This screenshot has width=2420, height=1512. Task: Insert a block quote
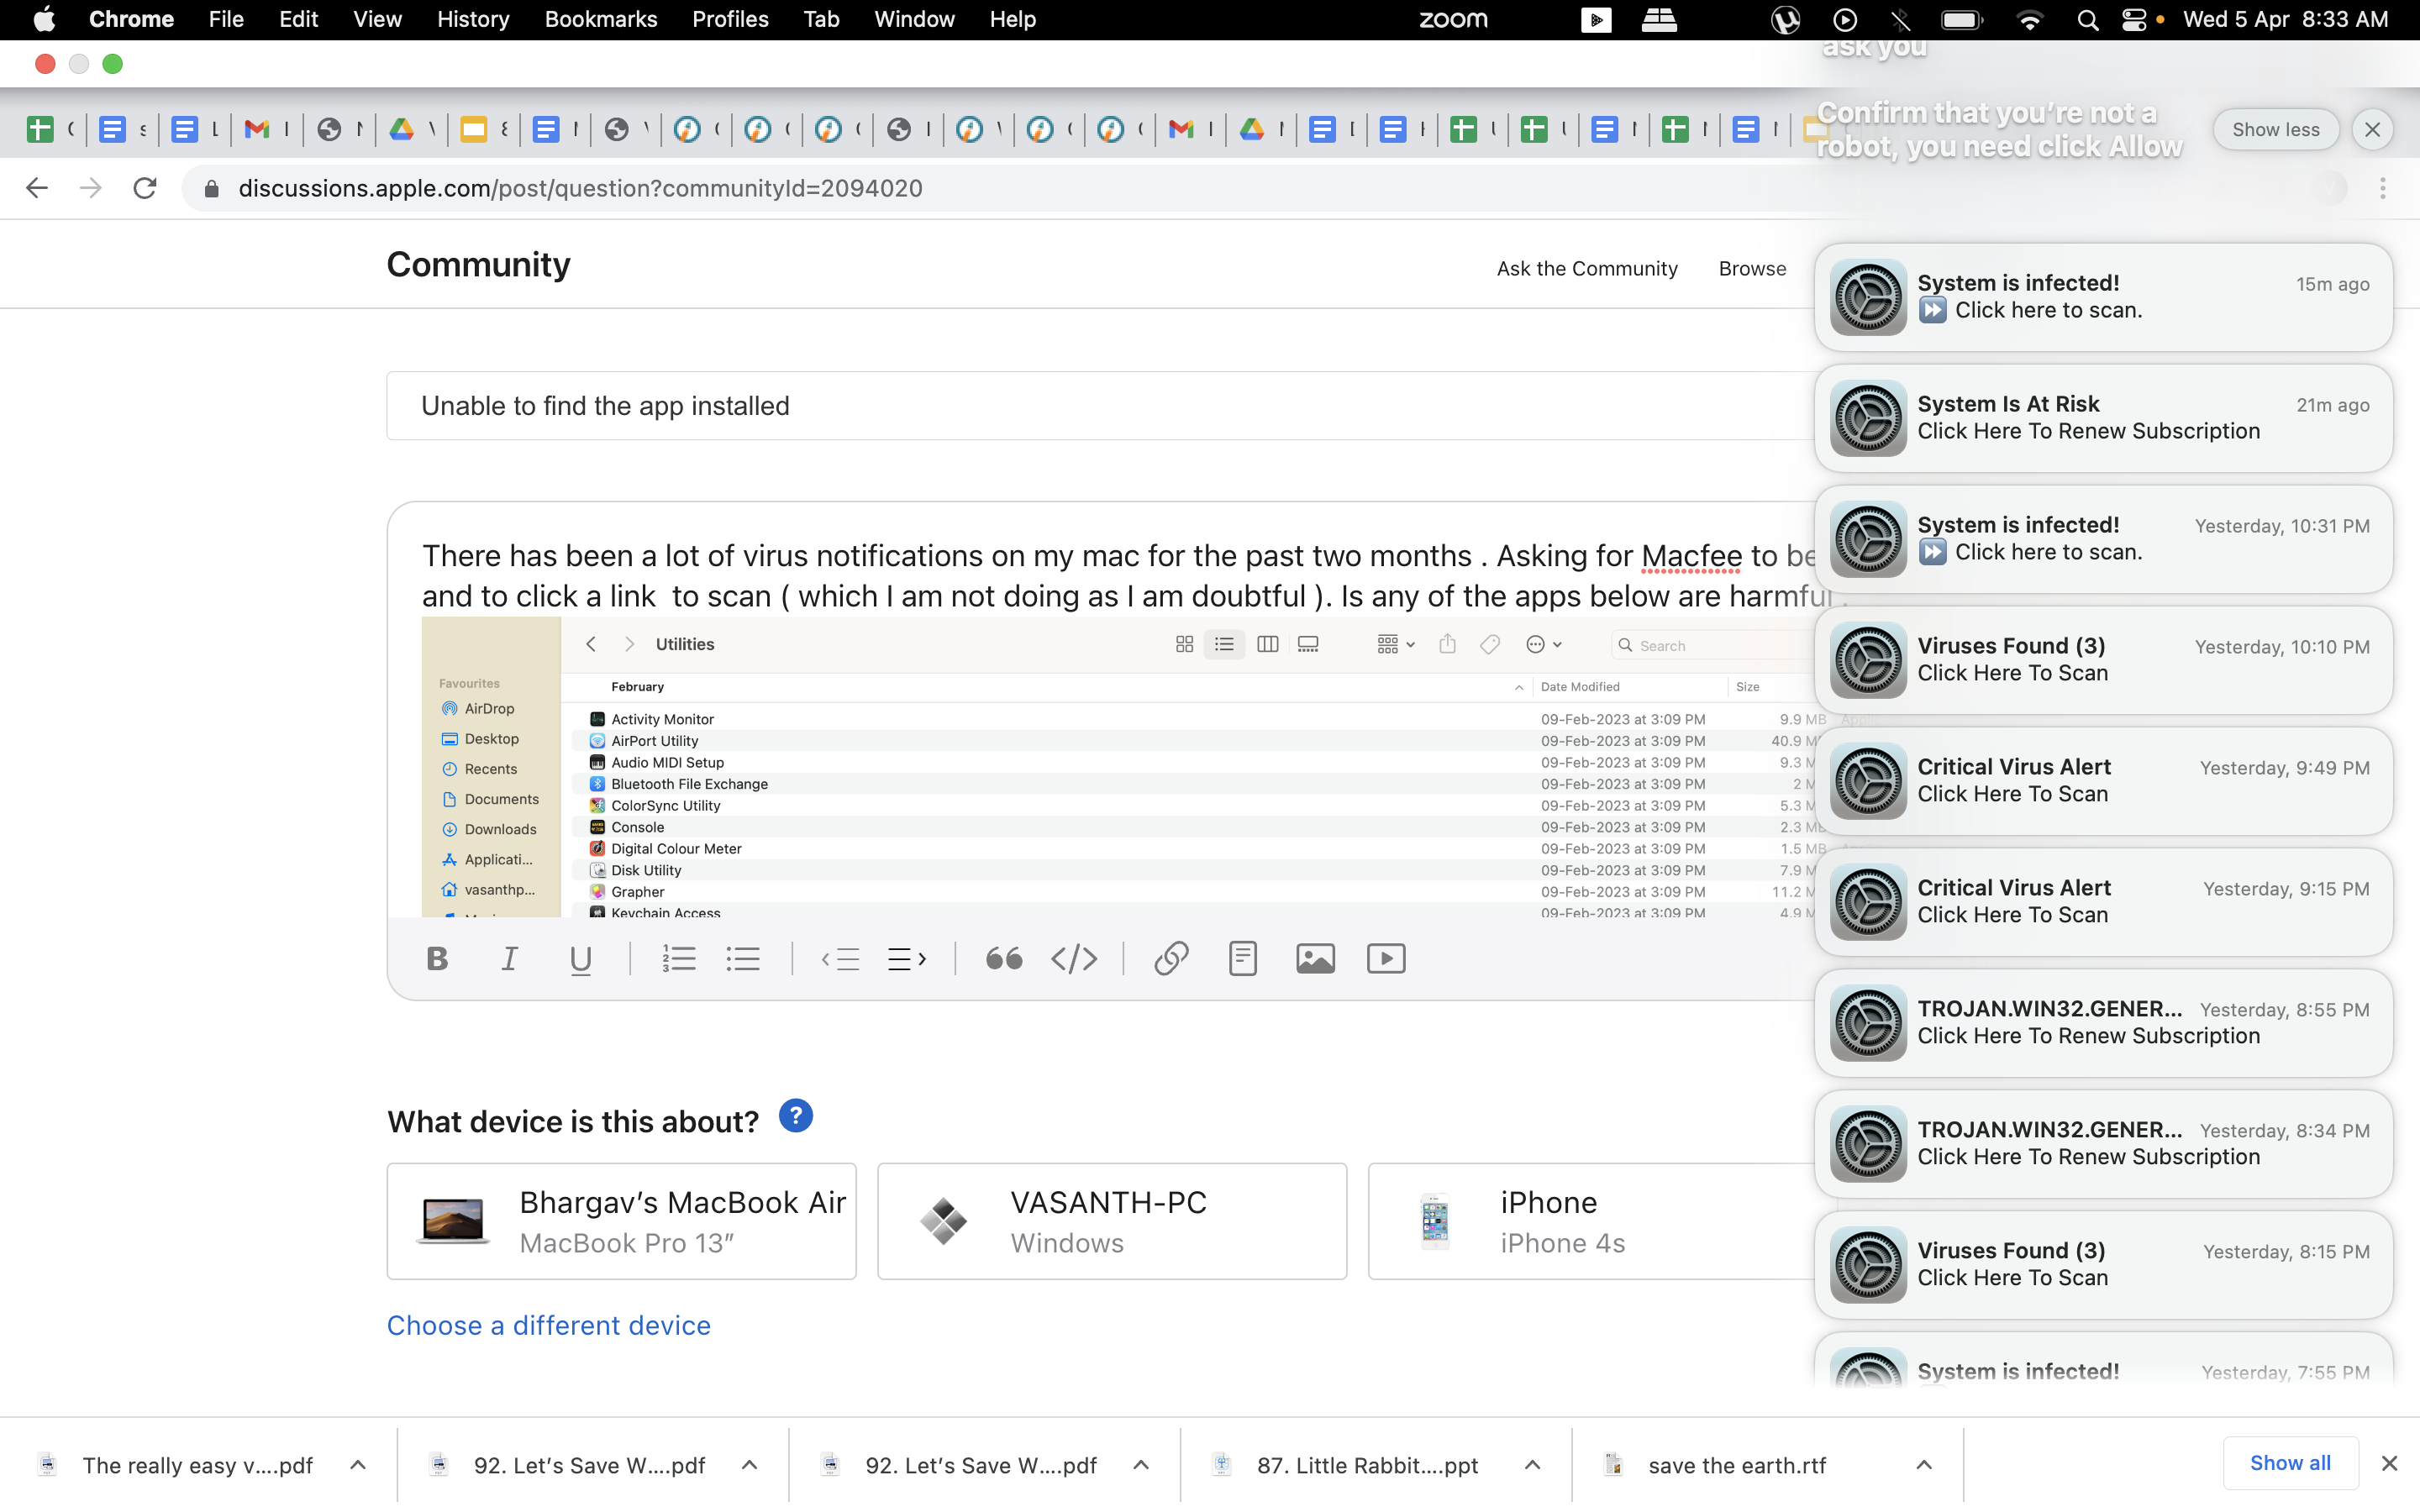[1003, 959]
